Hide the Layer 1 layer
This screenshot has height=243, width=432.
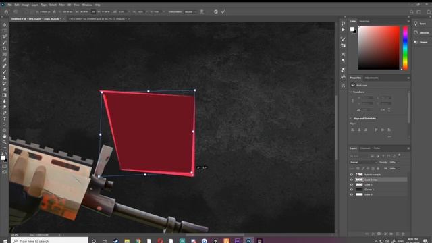tap(351, 184)
